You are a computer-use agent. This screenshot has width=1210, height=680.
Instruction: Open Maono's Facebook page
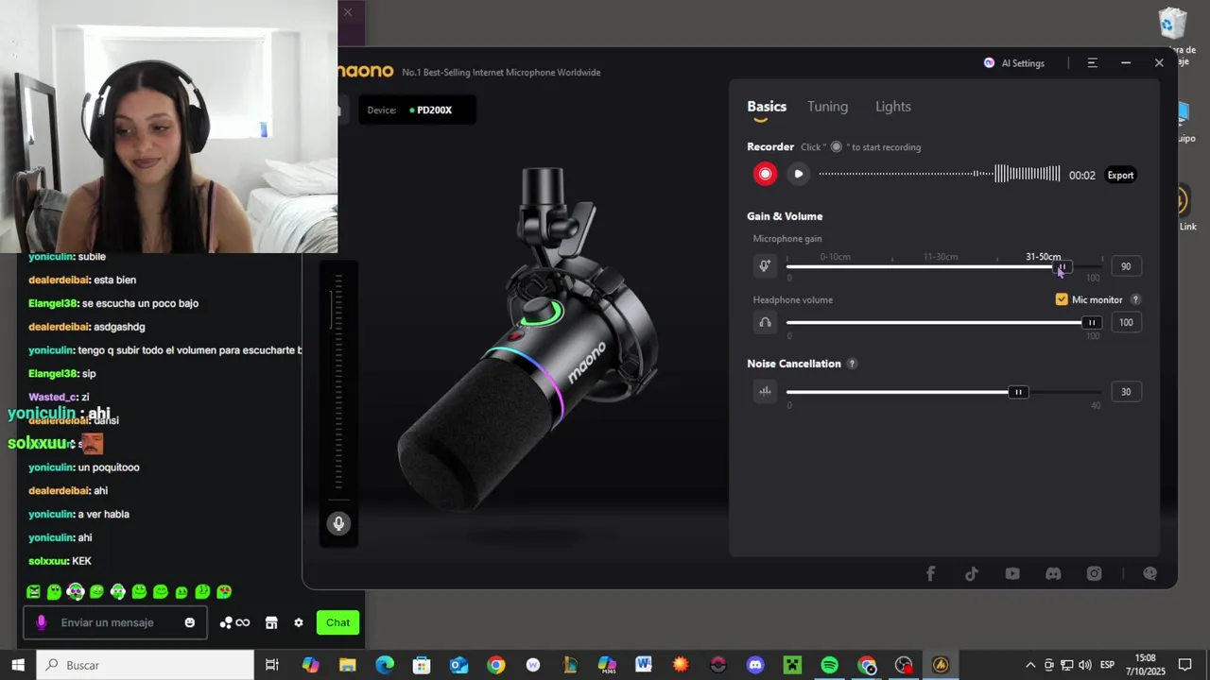point(930,573)
